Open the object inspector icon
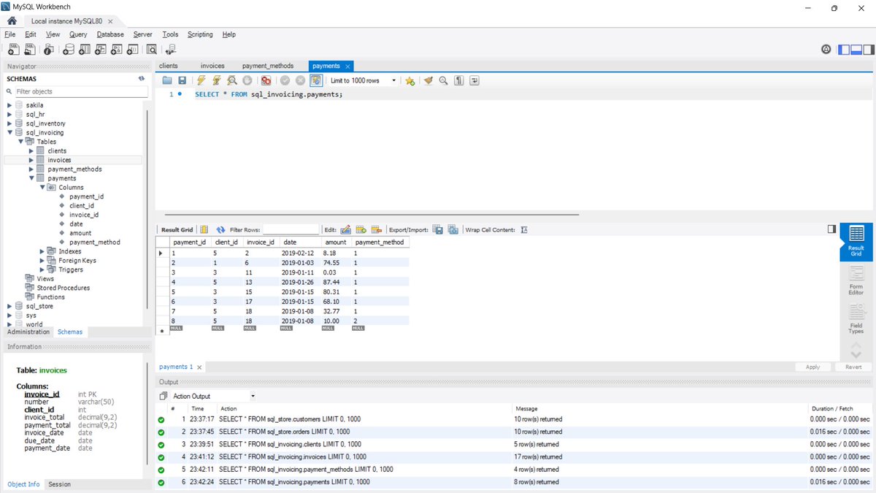 click(49, 49)
